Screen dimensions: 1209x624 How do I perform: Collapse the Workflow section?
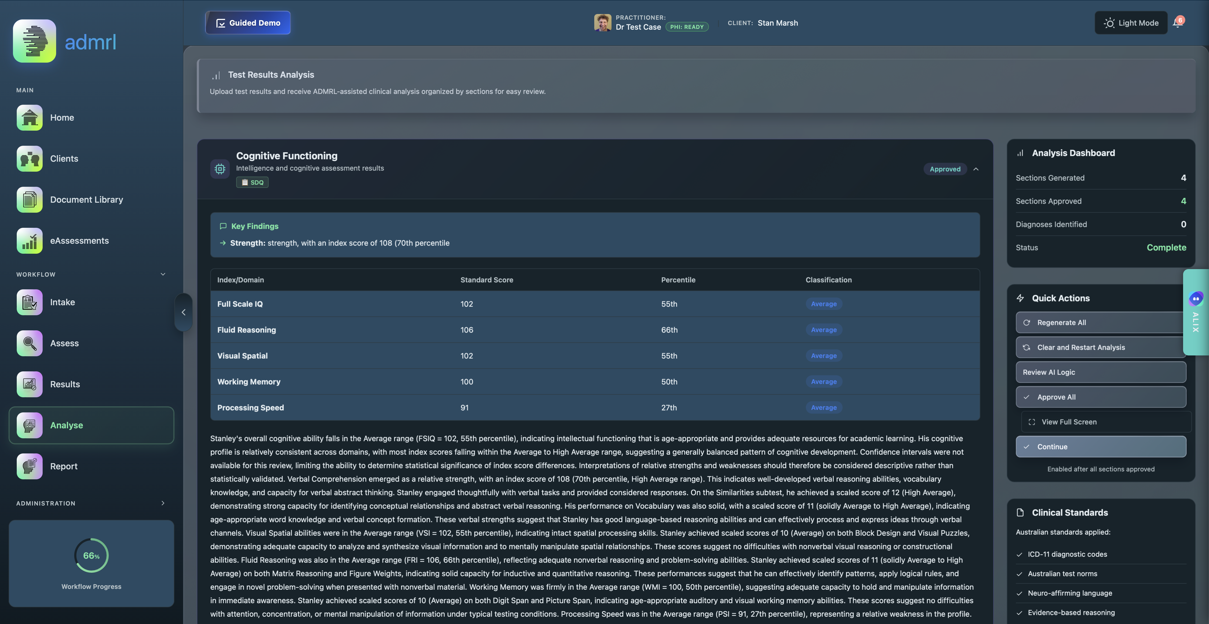(163, 274)
